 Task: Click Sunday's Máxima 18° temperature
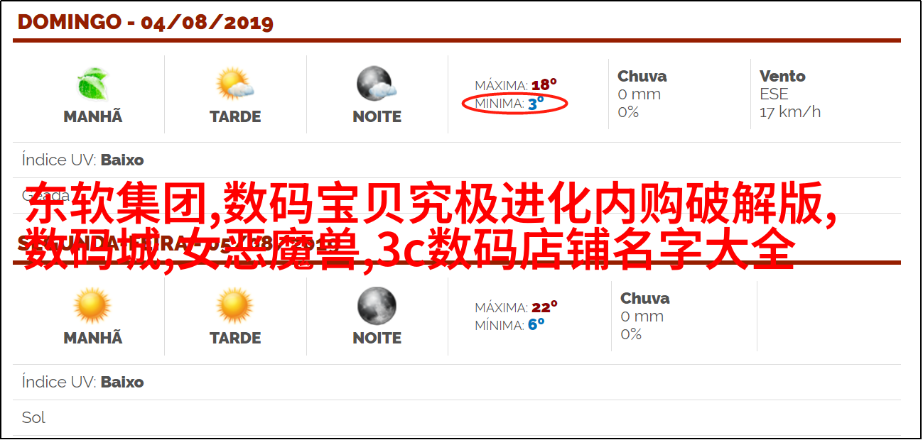click(x=516, y=85)
